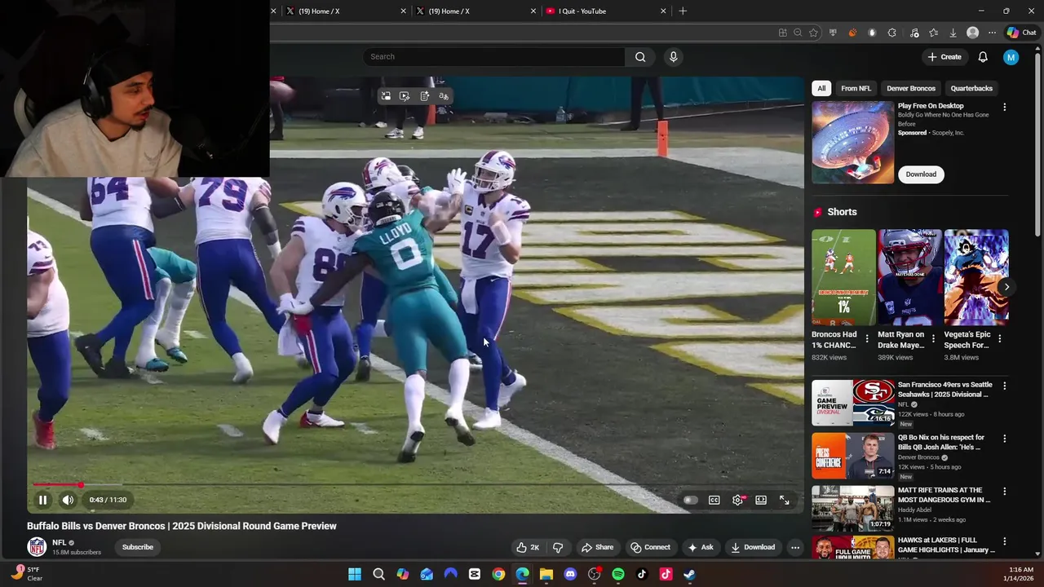Click the translate icon on video overlay
This screenshot has height=587, width=1044.
[444, 96]
